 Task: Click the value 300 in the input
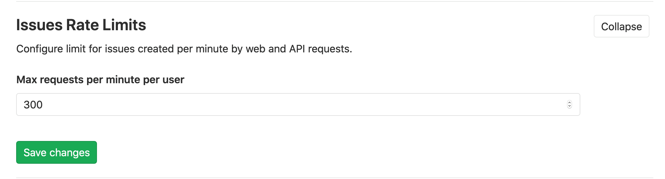[x=33, y=105]
